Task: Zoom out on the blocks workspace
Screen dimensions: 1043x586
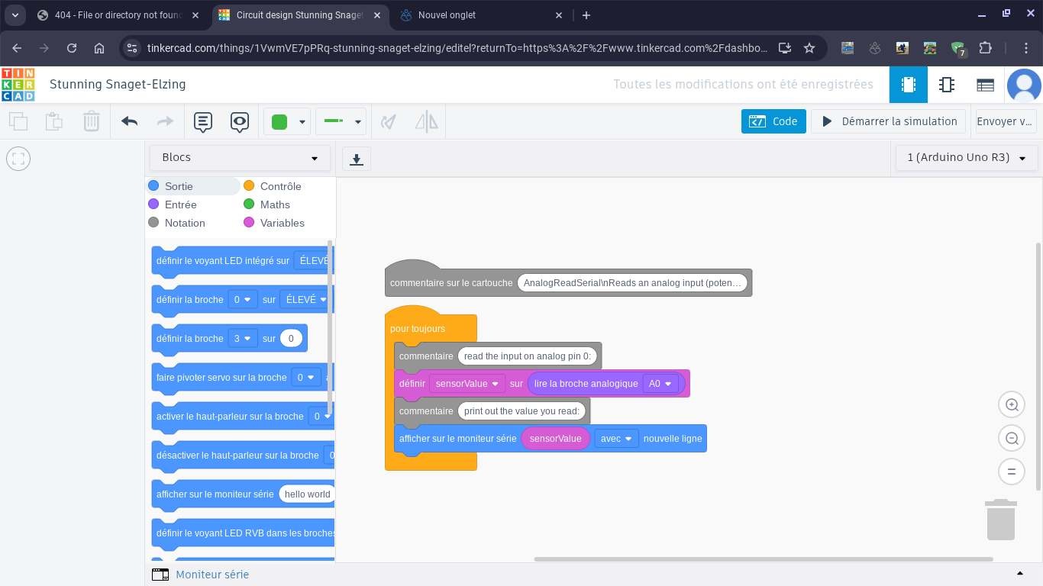Action: (x=1012, y=438)
